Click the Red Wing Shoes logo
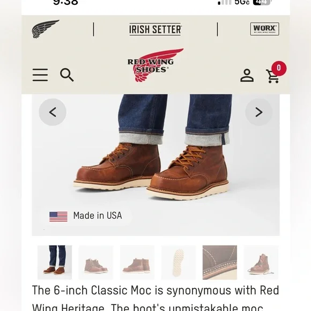Viewport: 311px width, 311px height. pyautogui.click(x=155, y=65)
